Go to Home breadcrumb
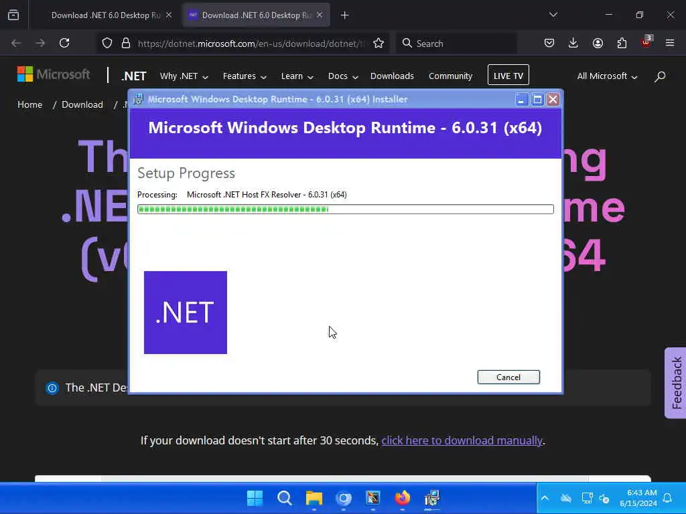 [x=29, y=105]
